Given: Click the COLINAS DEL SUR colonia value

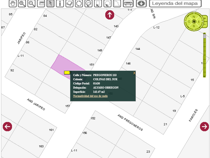Looking at the screenshot, I should pyautogui.click(x=105, y=79).
